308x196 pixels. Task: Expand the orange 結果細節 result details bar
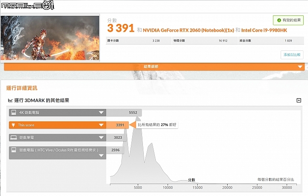coord(154,67)
